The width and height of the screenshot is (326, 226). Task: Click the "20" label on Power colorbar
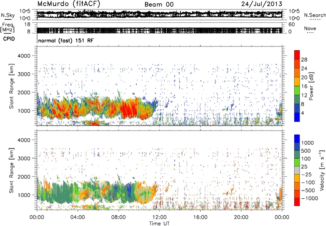coord(304,78)
